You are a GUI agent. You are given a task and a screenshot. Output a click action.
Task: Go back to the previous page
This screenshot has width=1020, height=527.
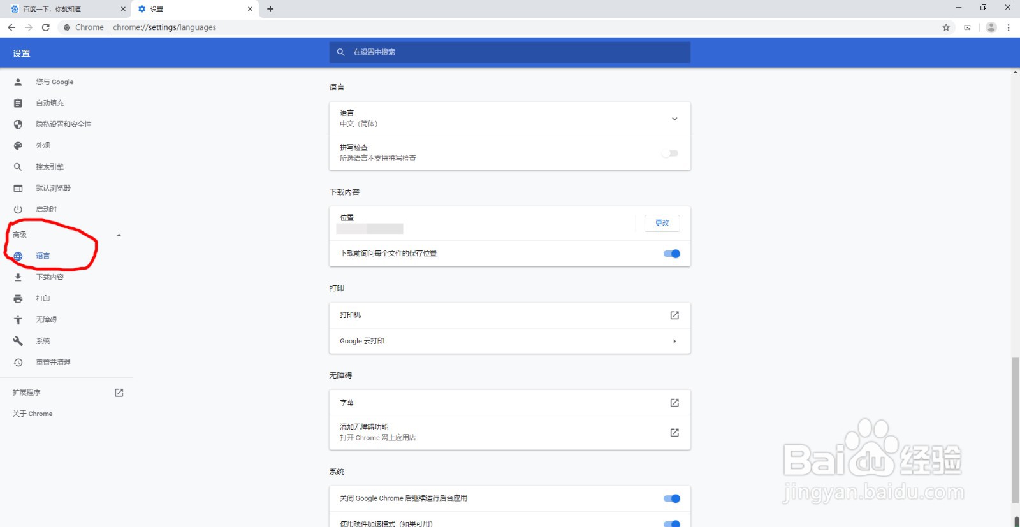coord(11,27)
